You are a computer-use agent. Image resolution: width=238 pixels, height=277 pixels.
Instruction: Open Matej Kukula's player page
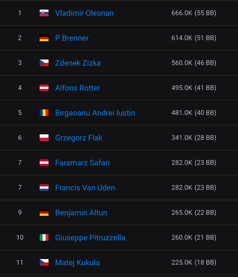77,263
